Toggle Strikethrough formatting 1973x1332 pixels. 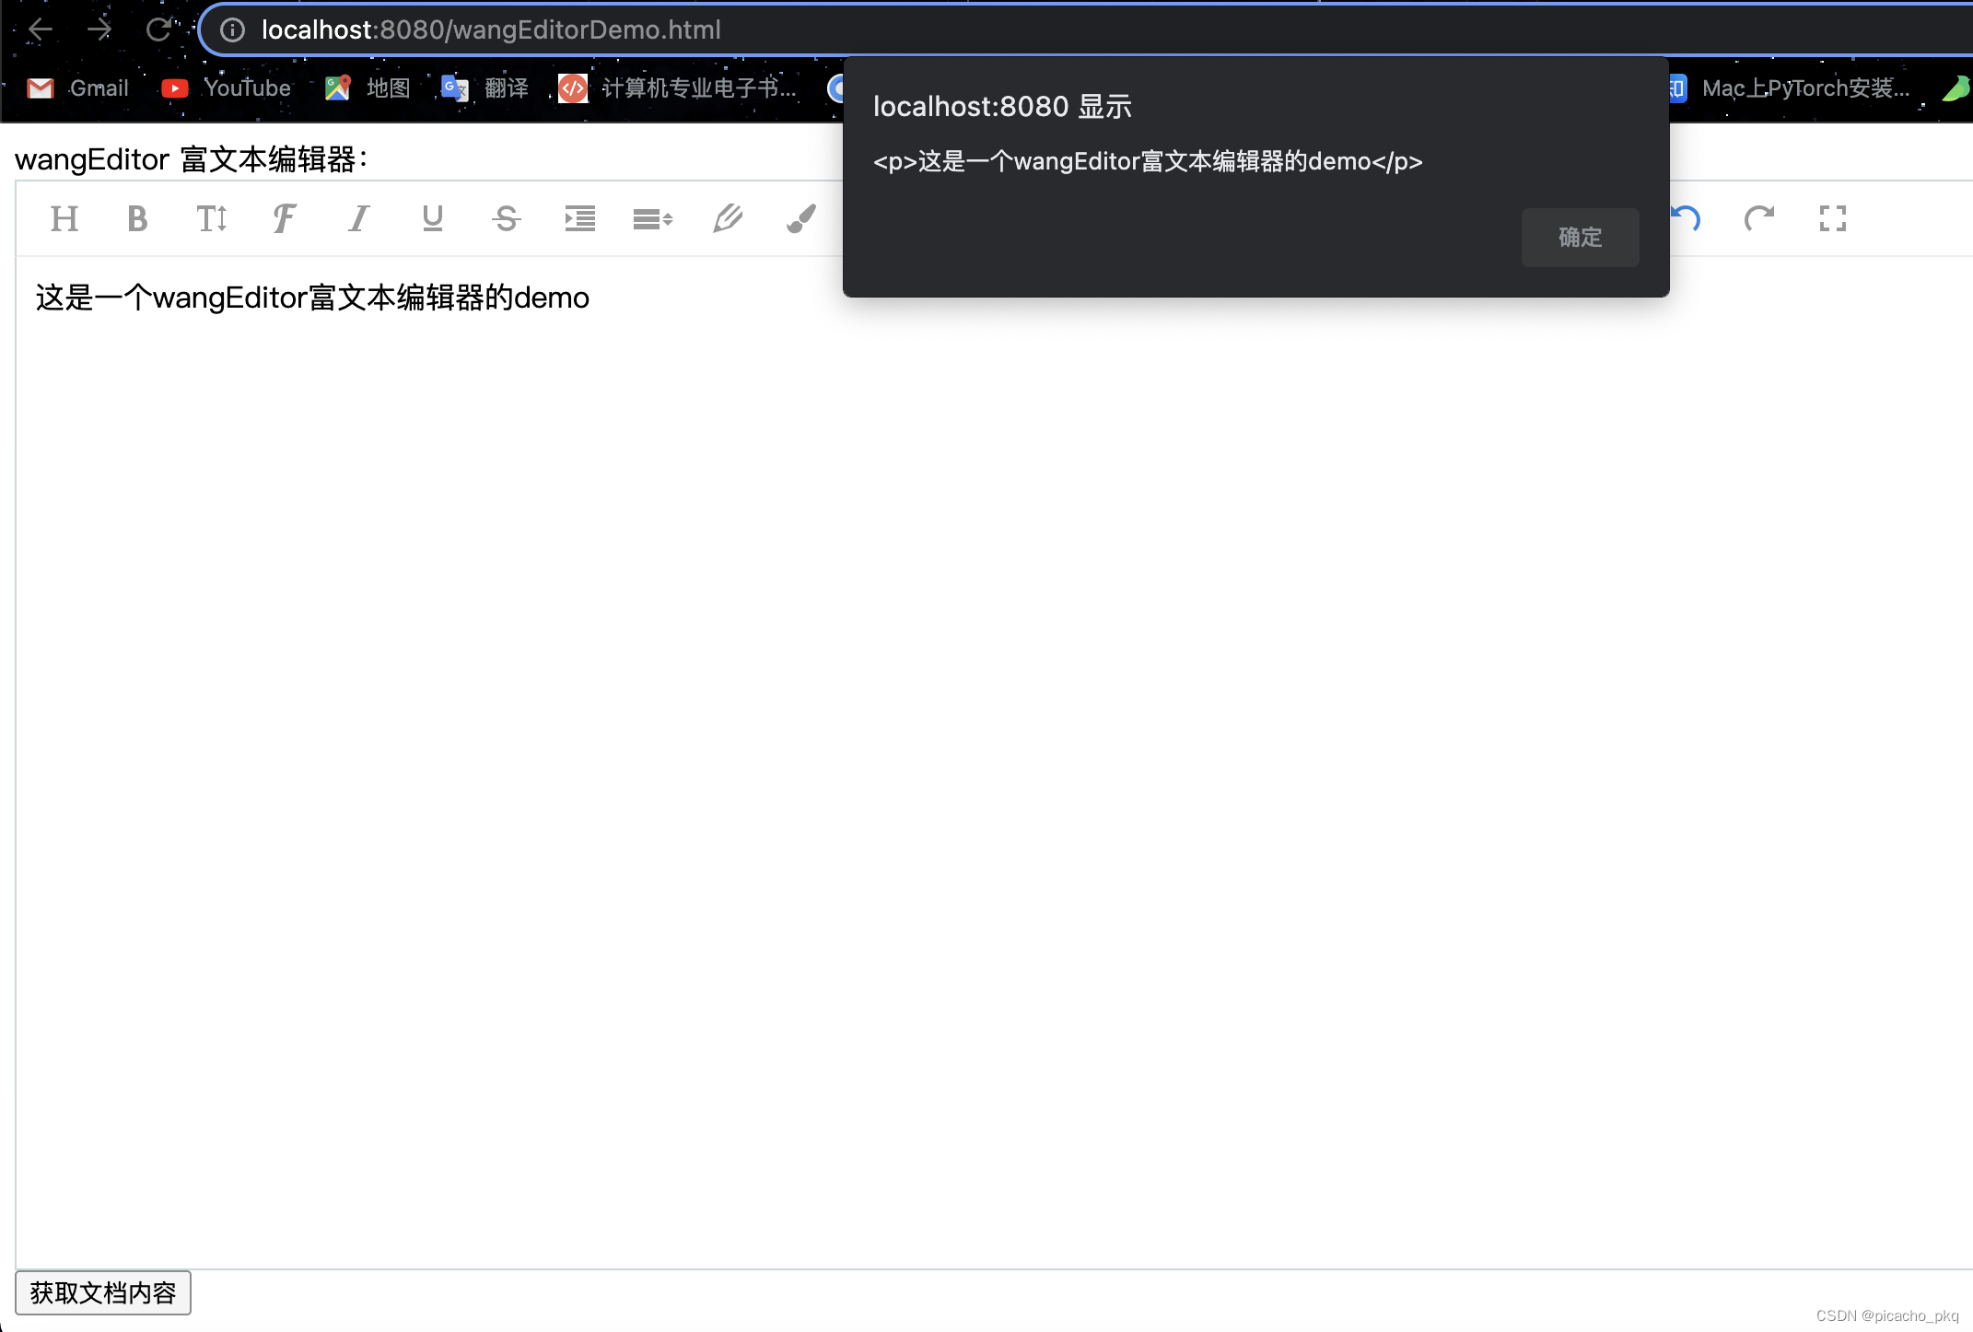506,219
